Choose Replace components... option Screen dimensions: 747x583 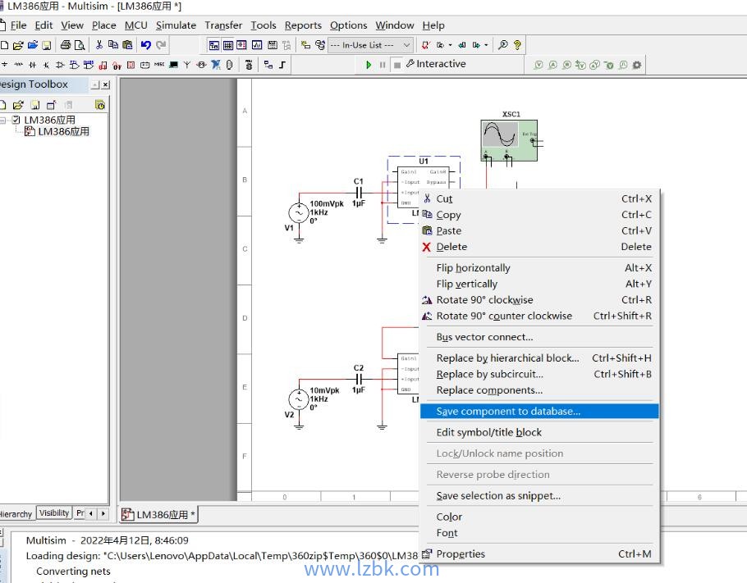tap(539, 390)
